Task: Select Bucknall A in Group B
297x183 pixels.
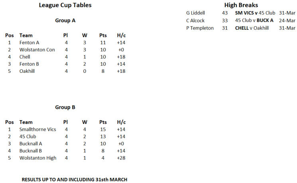Action: [31, 144]
